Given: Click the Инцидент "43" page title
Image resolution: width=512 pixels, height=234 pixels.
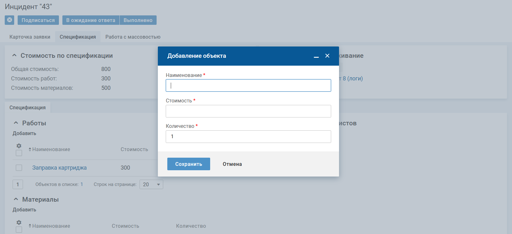Looking at the screenshot, I should click(x=28, y=7).
